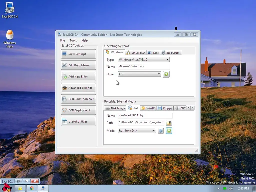Screen dimensions: 256x192
Task: Switch to the Floppy tab
Action: click(165, 108)
